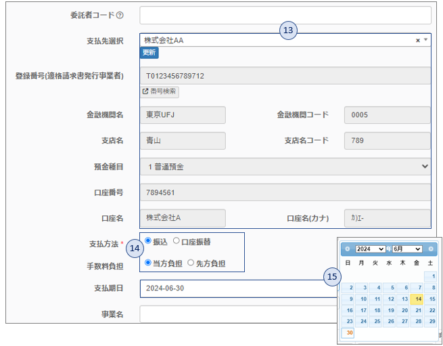The width and height of the screenshot is (443, 346).
Task: Click the 口座名(カナ) field
Action: [388, 218]
